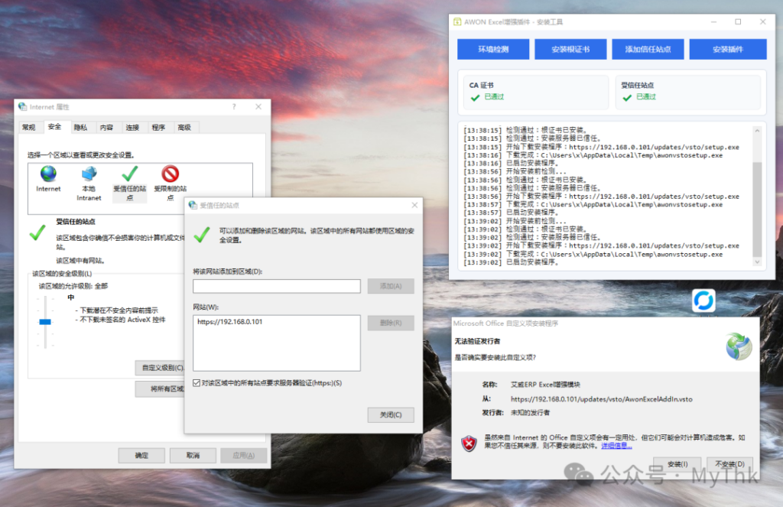The image size is (783, 507).
Task: Click the AWON log scrollbar up arrow
Action: pyautogui.click(x=757, y=131)
